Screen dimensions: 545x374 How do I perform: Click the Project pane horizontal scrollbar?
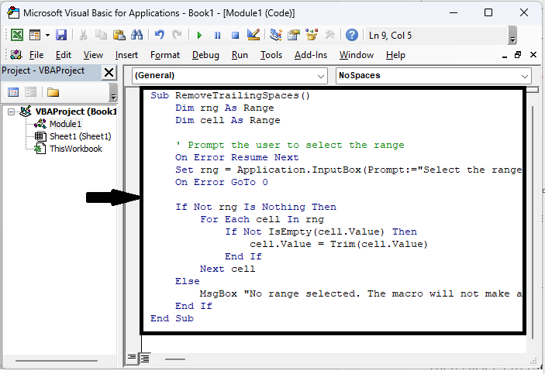[x=58, y=361]
